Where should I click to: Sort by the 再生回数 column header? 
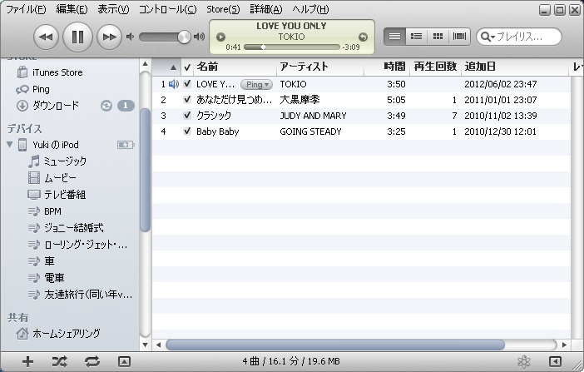click(435, 67)
